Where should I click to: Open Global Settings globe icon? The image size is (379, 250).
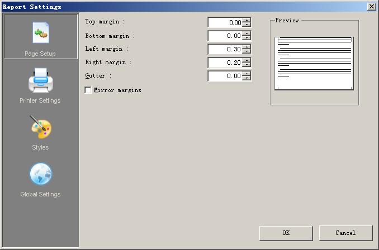[40, 174]
